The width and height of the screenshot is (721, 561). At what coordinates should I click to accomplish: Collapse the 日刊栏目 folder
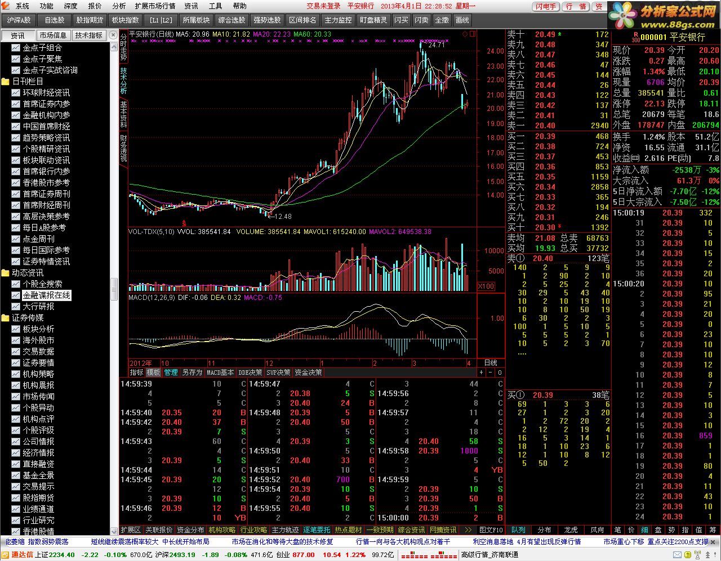click(23, 82)
